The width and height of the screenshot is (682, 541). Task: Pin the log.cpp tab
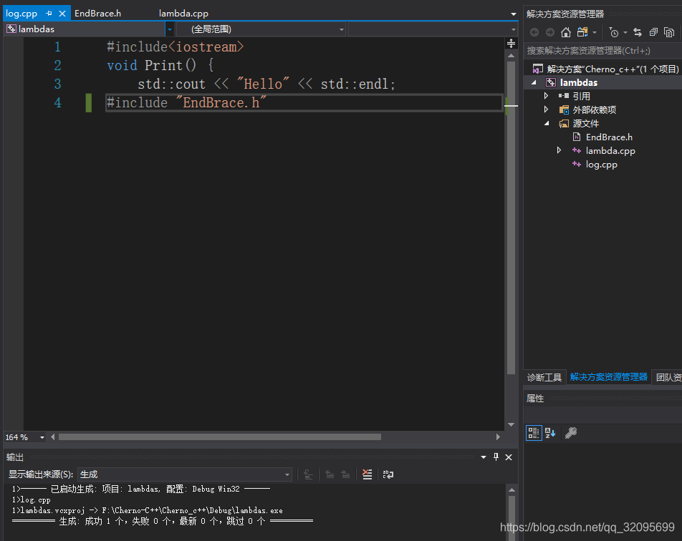49,14
